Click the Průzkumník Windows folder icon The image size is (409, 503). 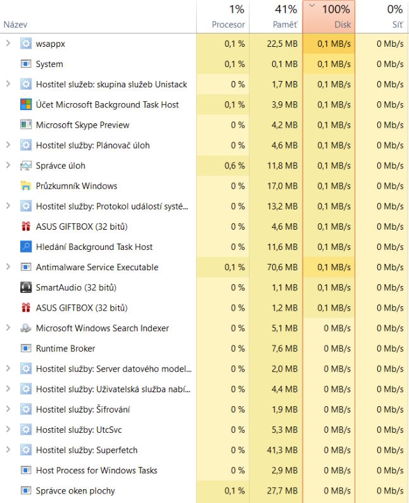[26, 186]
